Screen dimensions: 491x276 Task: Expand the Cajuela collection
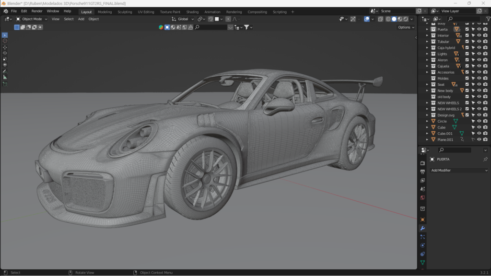click(x=427, y=66)
